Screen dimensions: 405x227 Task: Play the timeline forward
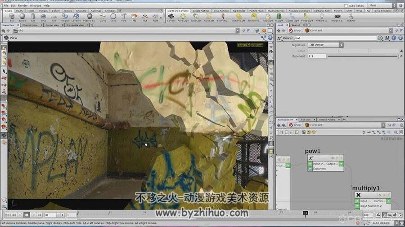[33, 214]
